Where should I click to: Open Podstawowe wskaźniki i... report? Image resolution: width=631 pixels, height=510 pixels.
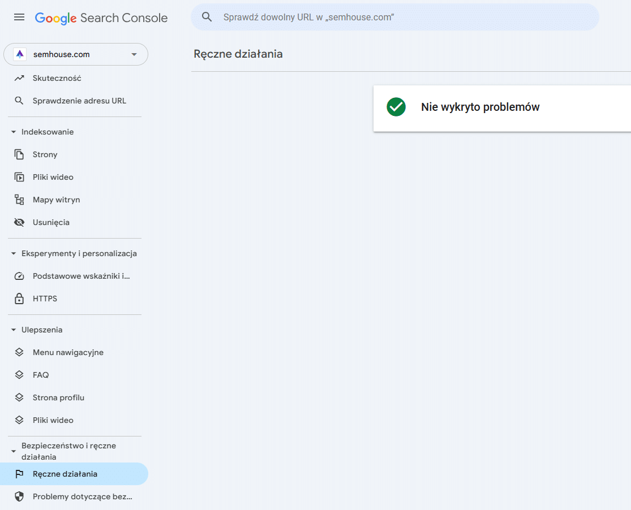(74, 276)
